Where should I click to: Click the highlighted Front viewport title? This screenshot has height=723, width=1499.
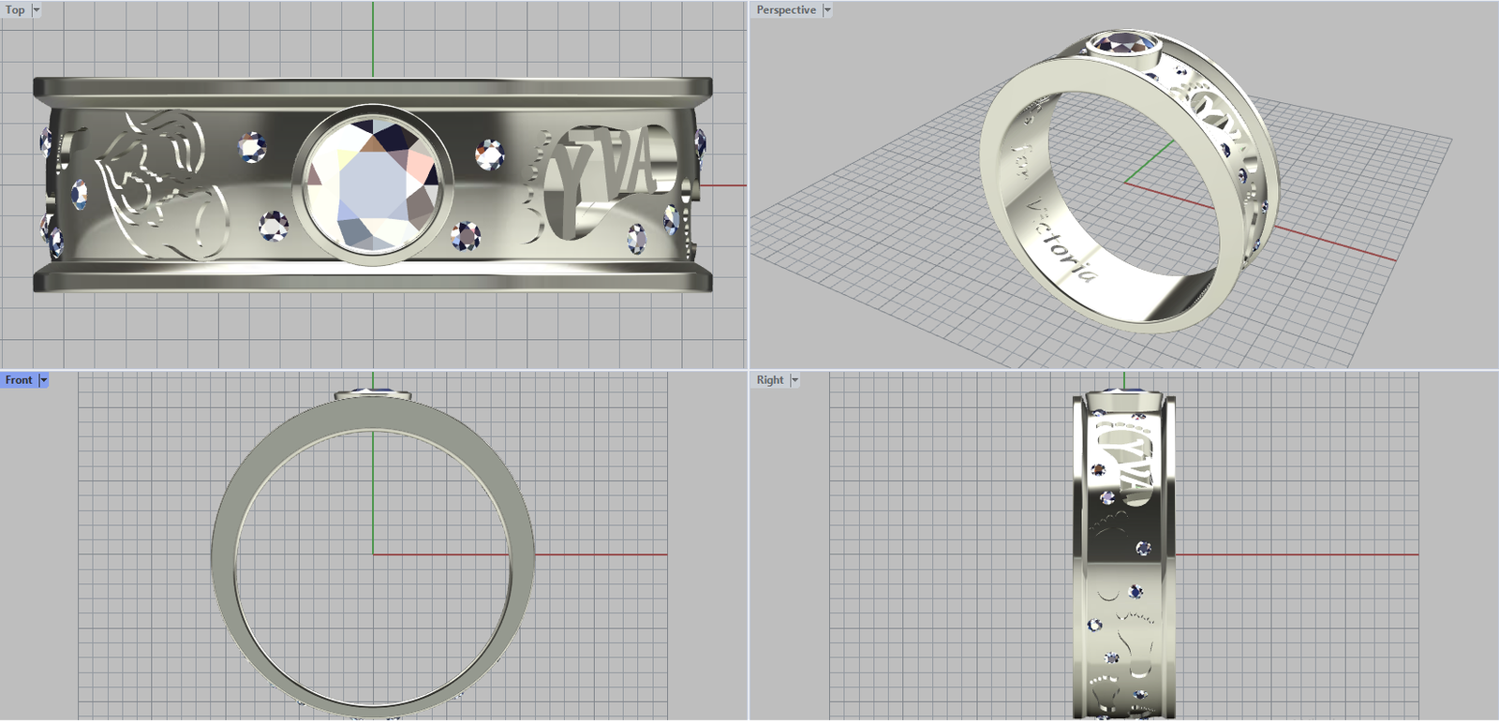coord(19,380)
